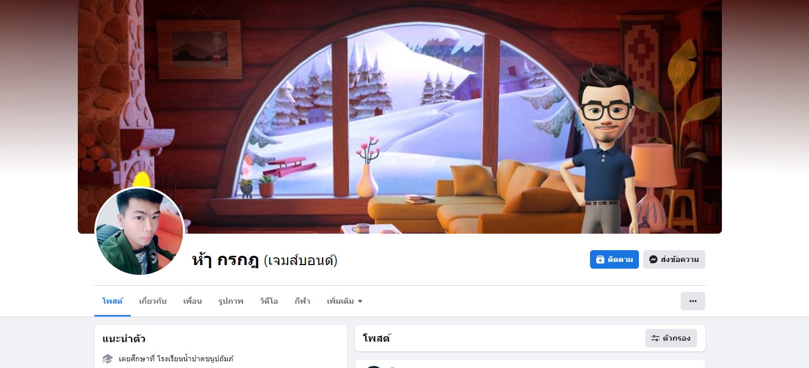Open the round profile picture
The image size is (809, 368).
(140, 231)
